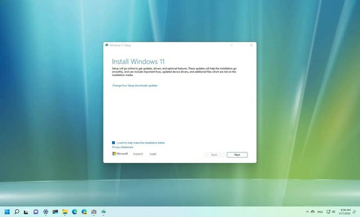
Task: Click the Setup icon in the dialog title bar
Action: (107, 45)
